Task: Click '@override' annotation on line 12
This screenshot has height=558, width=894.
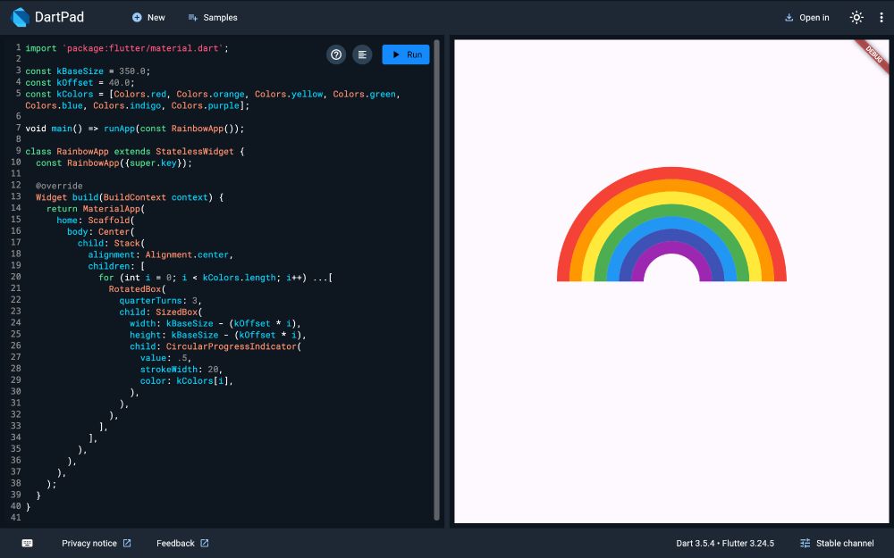Action: point(59,187)
